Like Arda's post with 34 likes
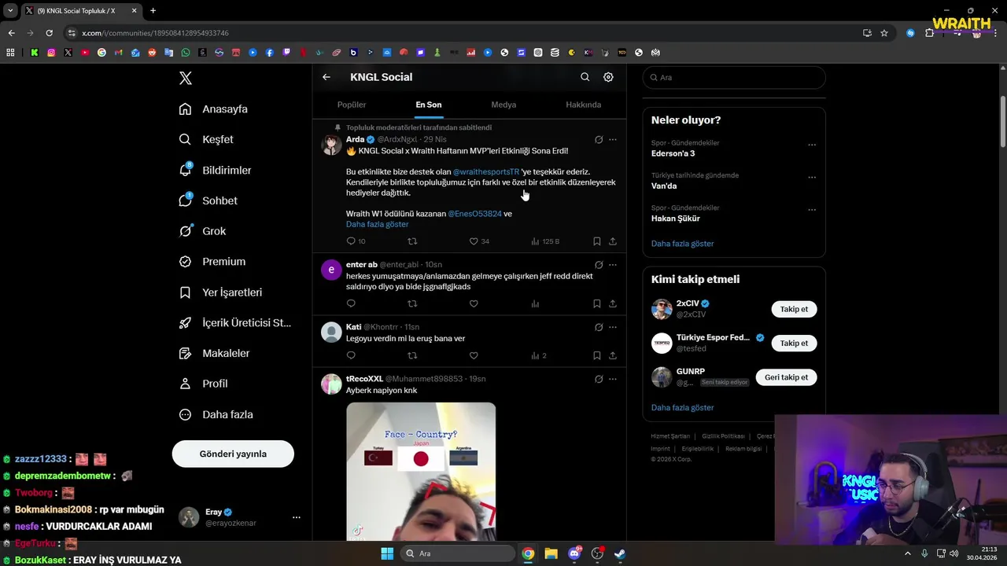Image resolution: width=1007 pixels, height=566 pixels. pyautogui.click(x=479, y=241)
